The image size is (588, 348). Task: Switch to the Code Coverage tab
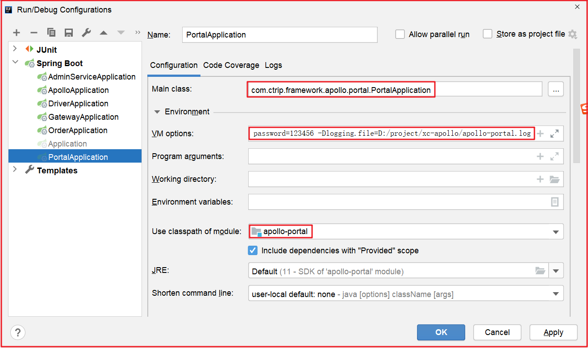pos(231,65)
